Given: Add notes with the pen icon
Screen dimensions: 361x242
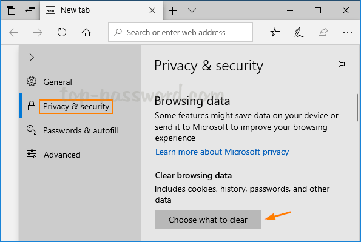Looking at the screenshot, I should tap(299, 33).
